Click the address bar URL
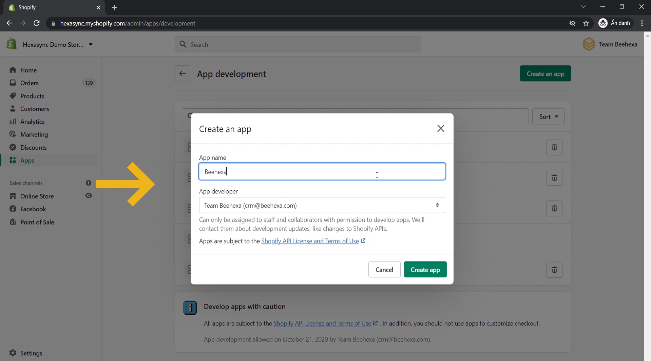The image size is (651, 361). (x=128, y=23)
